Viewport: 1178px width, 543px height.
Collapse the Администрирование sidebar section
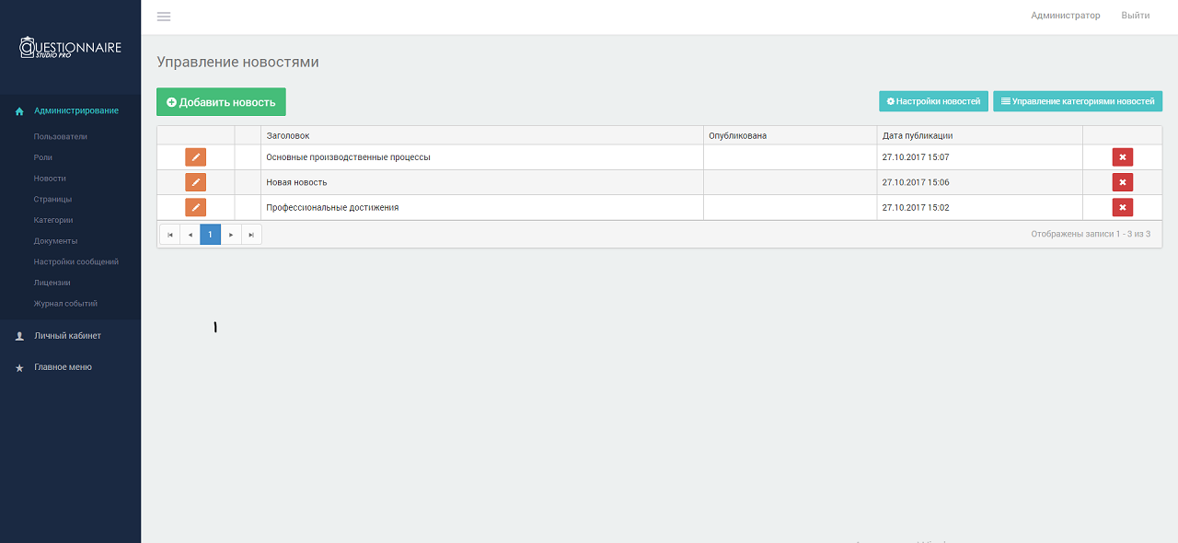(75, 110)
